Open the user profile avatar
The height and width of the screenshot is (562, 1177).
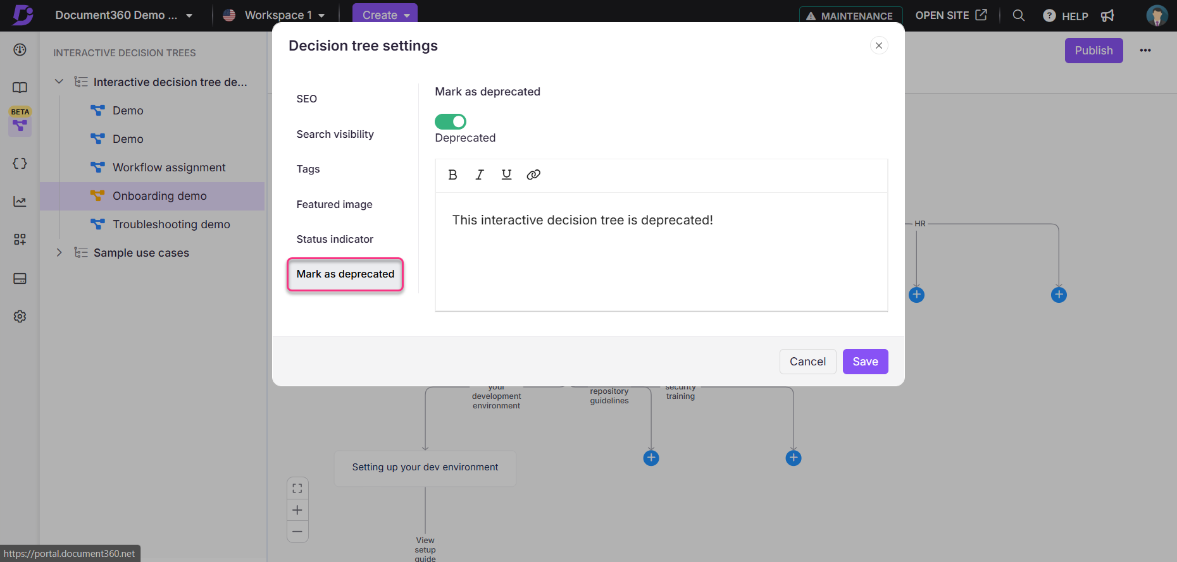coord(1157,15)
